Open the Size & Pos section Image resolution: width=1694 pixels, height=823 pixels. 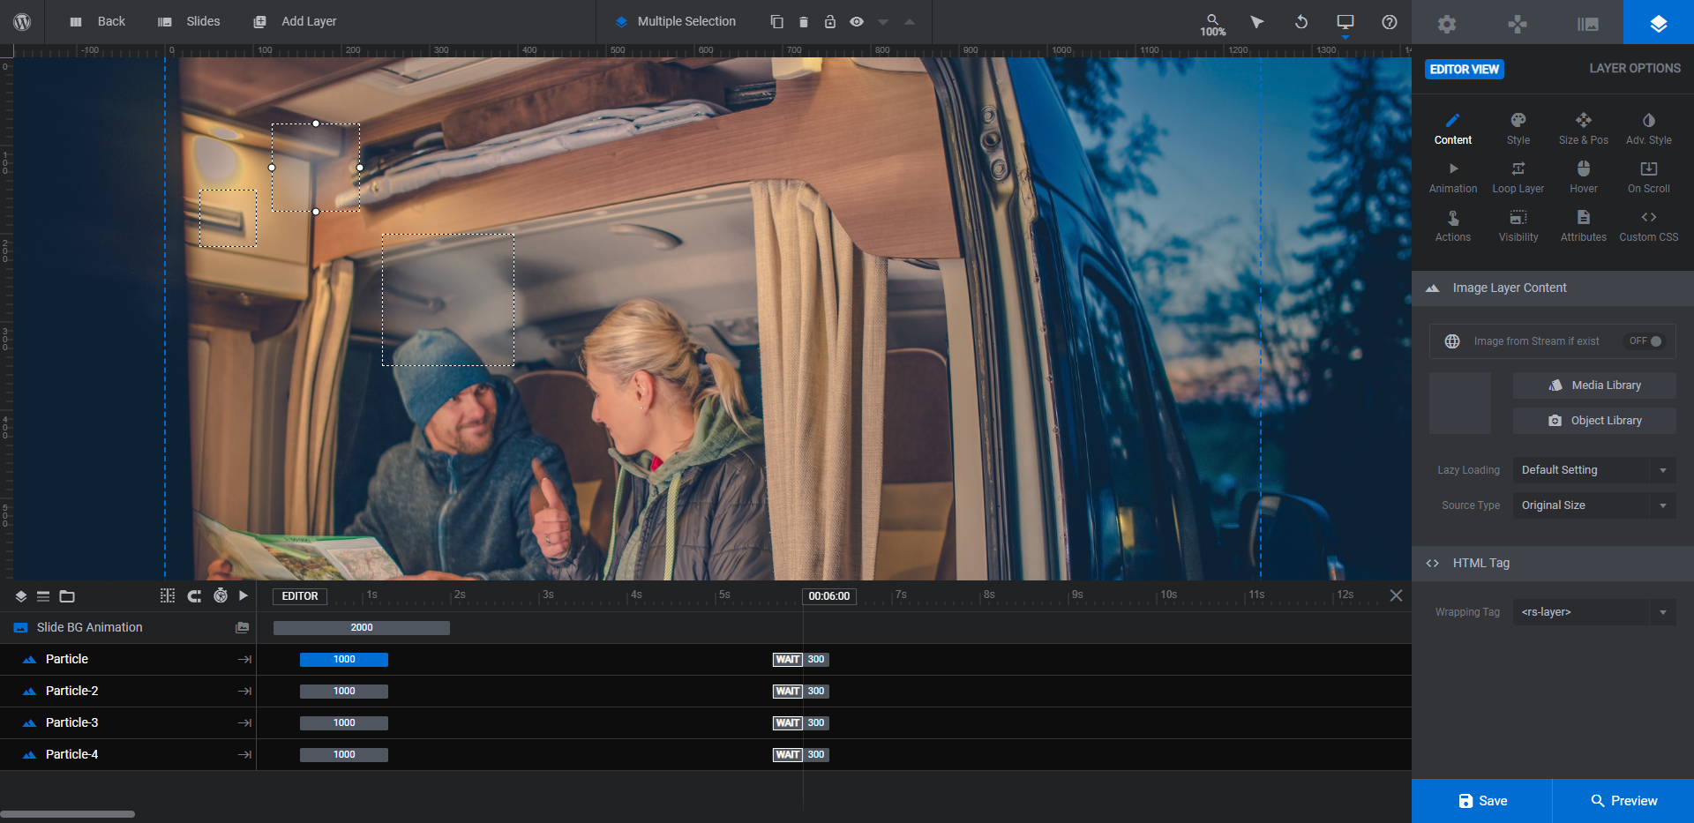(1584, 129)
